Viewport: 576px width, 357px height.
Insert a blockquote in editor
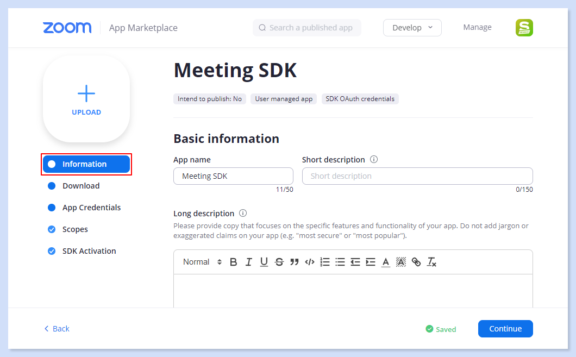(x=294, y=262)
